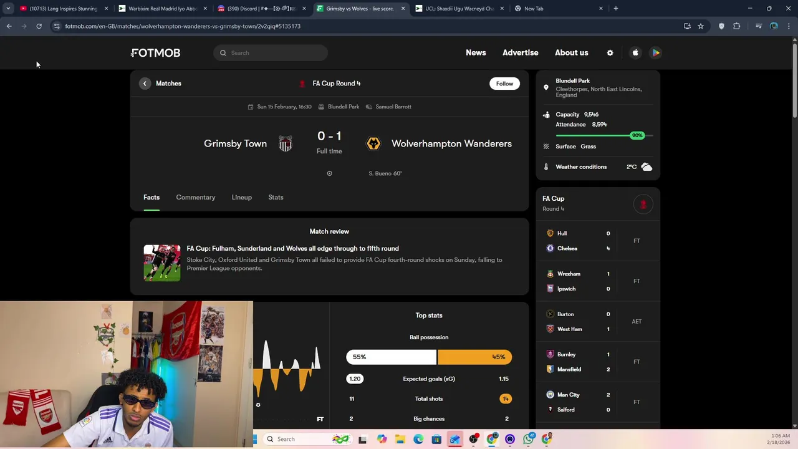Screen dimensions: 798x449
Task: Open File Explorer from taskbar
Action: click(x=400, y=439)
